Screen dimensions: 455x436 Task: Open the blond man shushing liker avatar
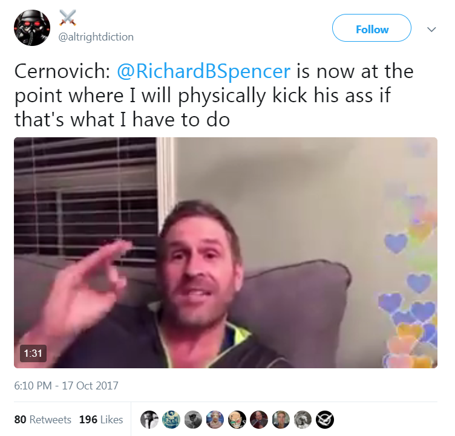click(281, 420)
